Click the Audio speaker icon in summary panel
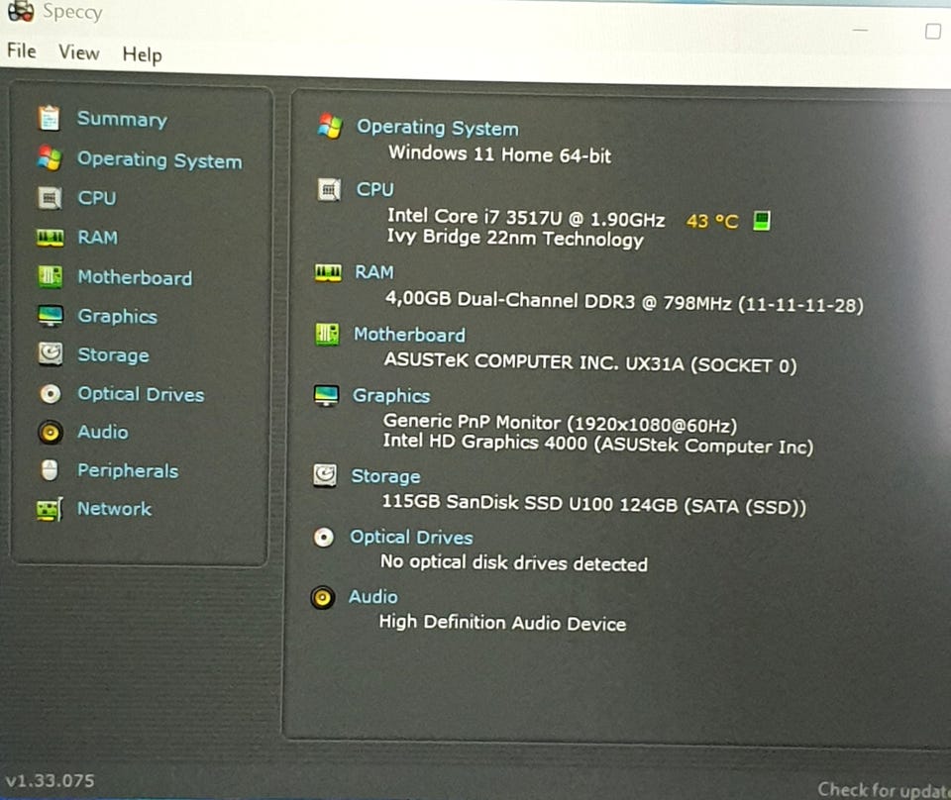 323,598
